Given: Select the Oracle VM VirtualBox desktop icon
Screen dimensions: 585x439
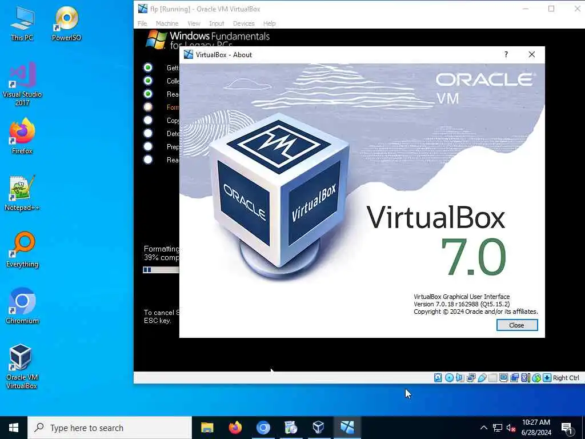Looking at the screenshot, I should click(21, 366).
